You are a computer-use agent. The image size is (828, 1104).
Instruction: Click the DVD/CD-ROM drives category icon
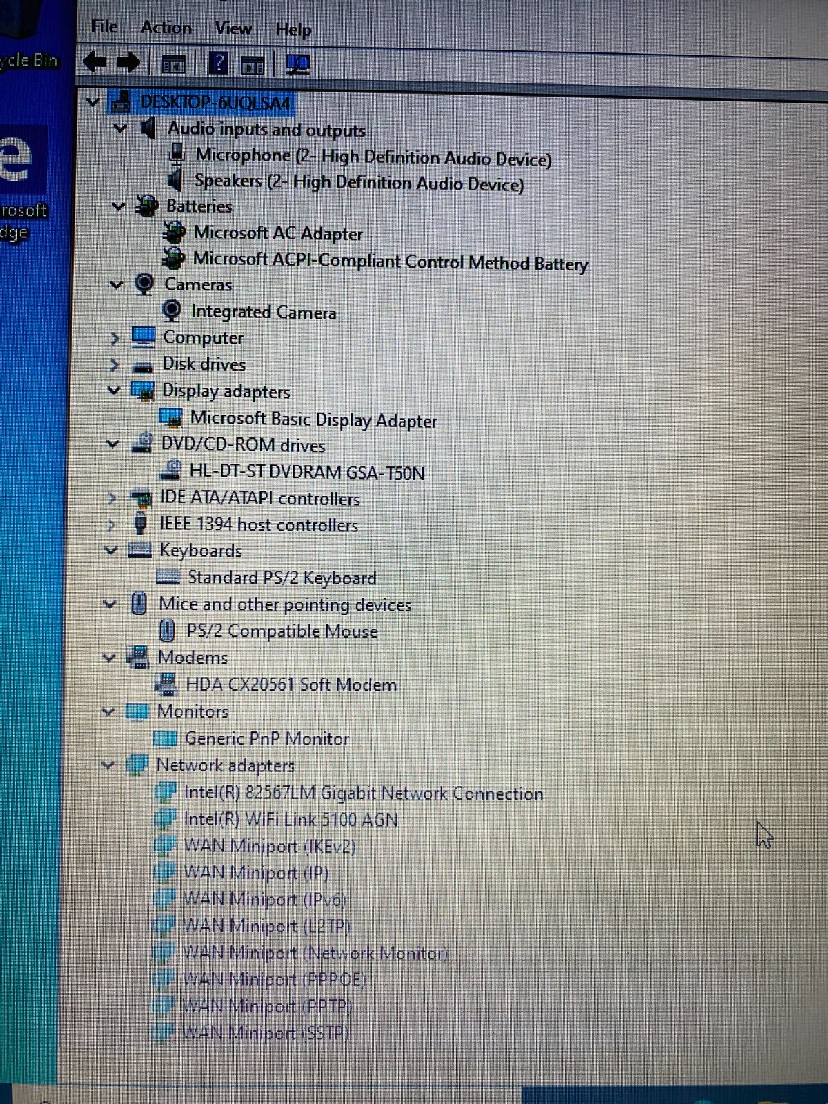click(x=141, y=443)
